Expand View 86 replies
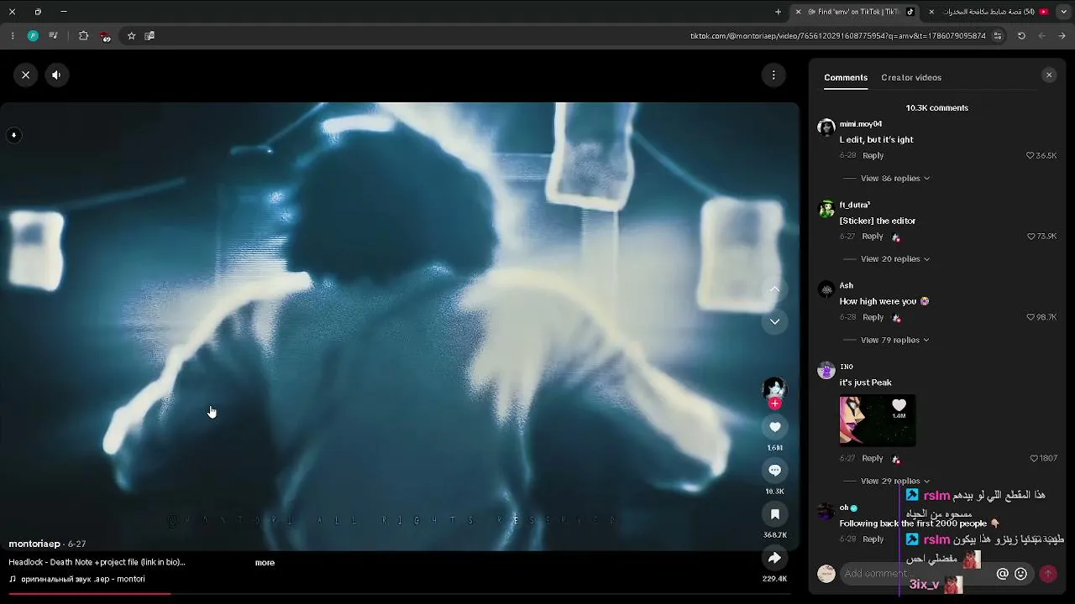This screenshot has height=604, width=1075. pyautogui.click(x=894, y=178)
